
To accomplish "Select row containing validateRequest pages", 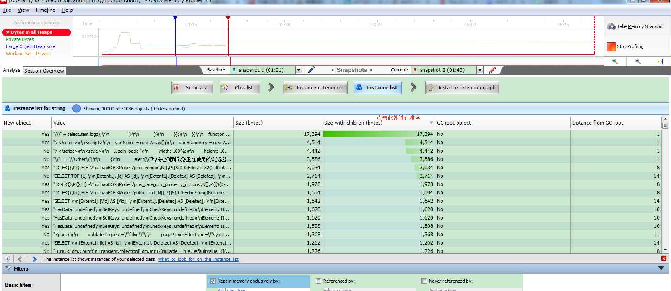I will pos(332,235).
